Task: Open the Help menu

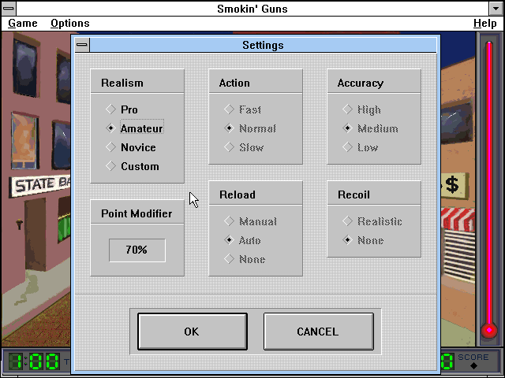Action: click(x=484, y=23)
